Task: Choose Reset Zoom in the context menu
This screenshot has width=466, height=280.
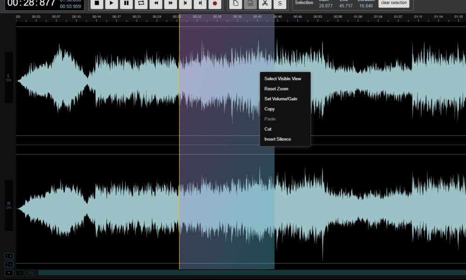Action: point(276,89)
